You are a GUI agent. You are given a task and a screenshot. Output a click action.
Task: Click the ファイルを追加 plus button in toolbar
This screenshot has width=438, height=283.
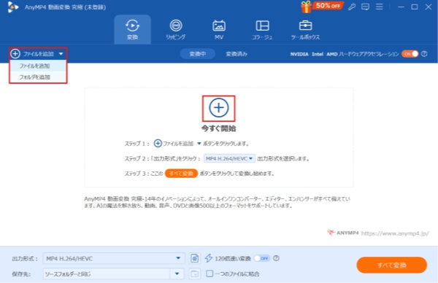pos(15,53)
